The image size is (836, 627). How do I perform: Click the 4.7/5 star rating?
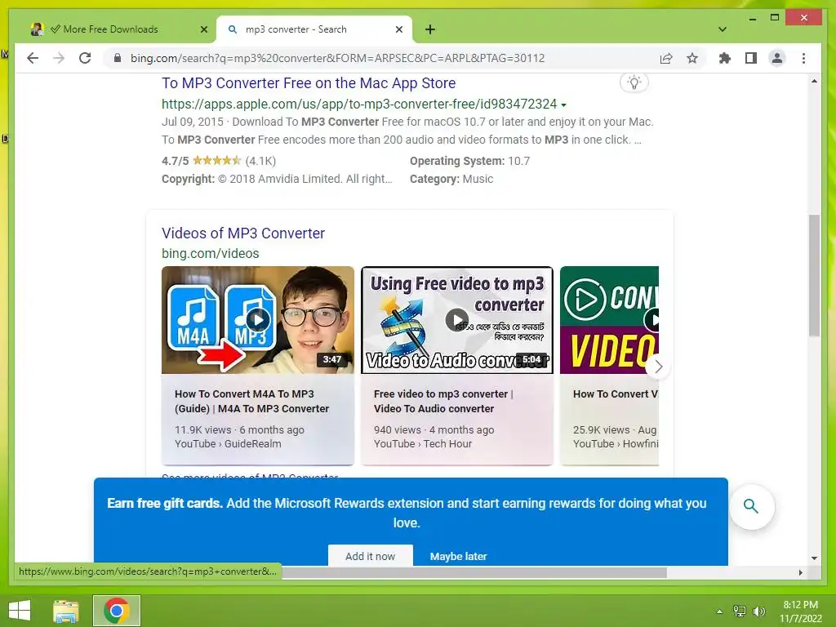tap(219, 161)
